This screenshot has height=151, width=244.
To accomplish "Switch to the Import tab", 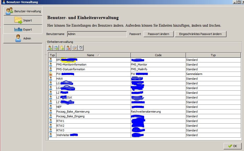I will (23, 20).
